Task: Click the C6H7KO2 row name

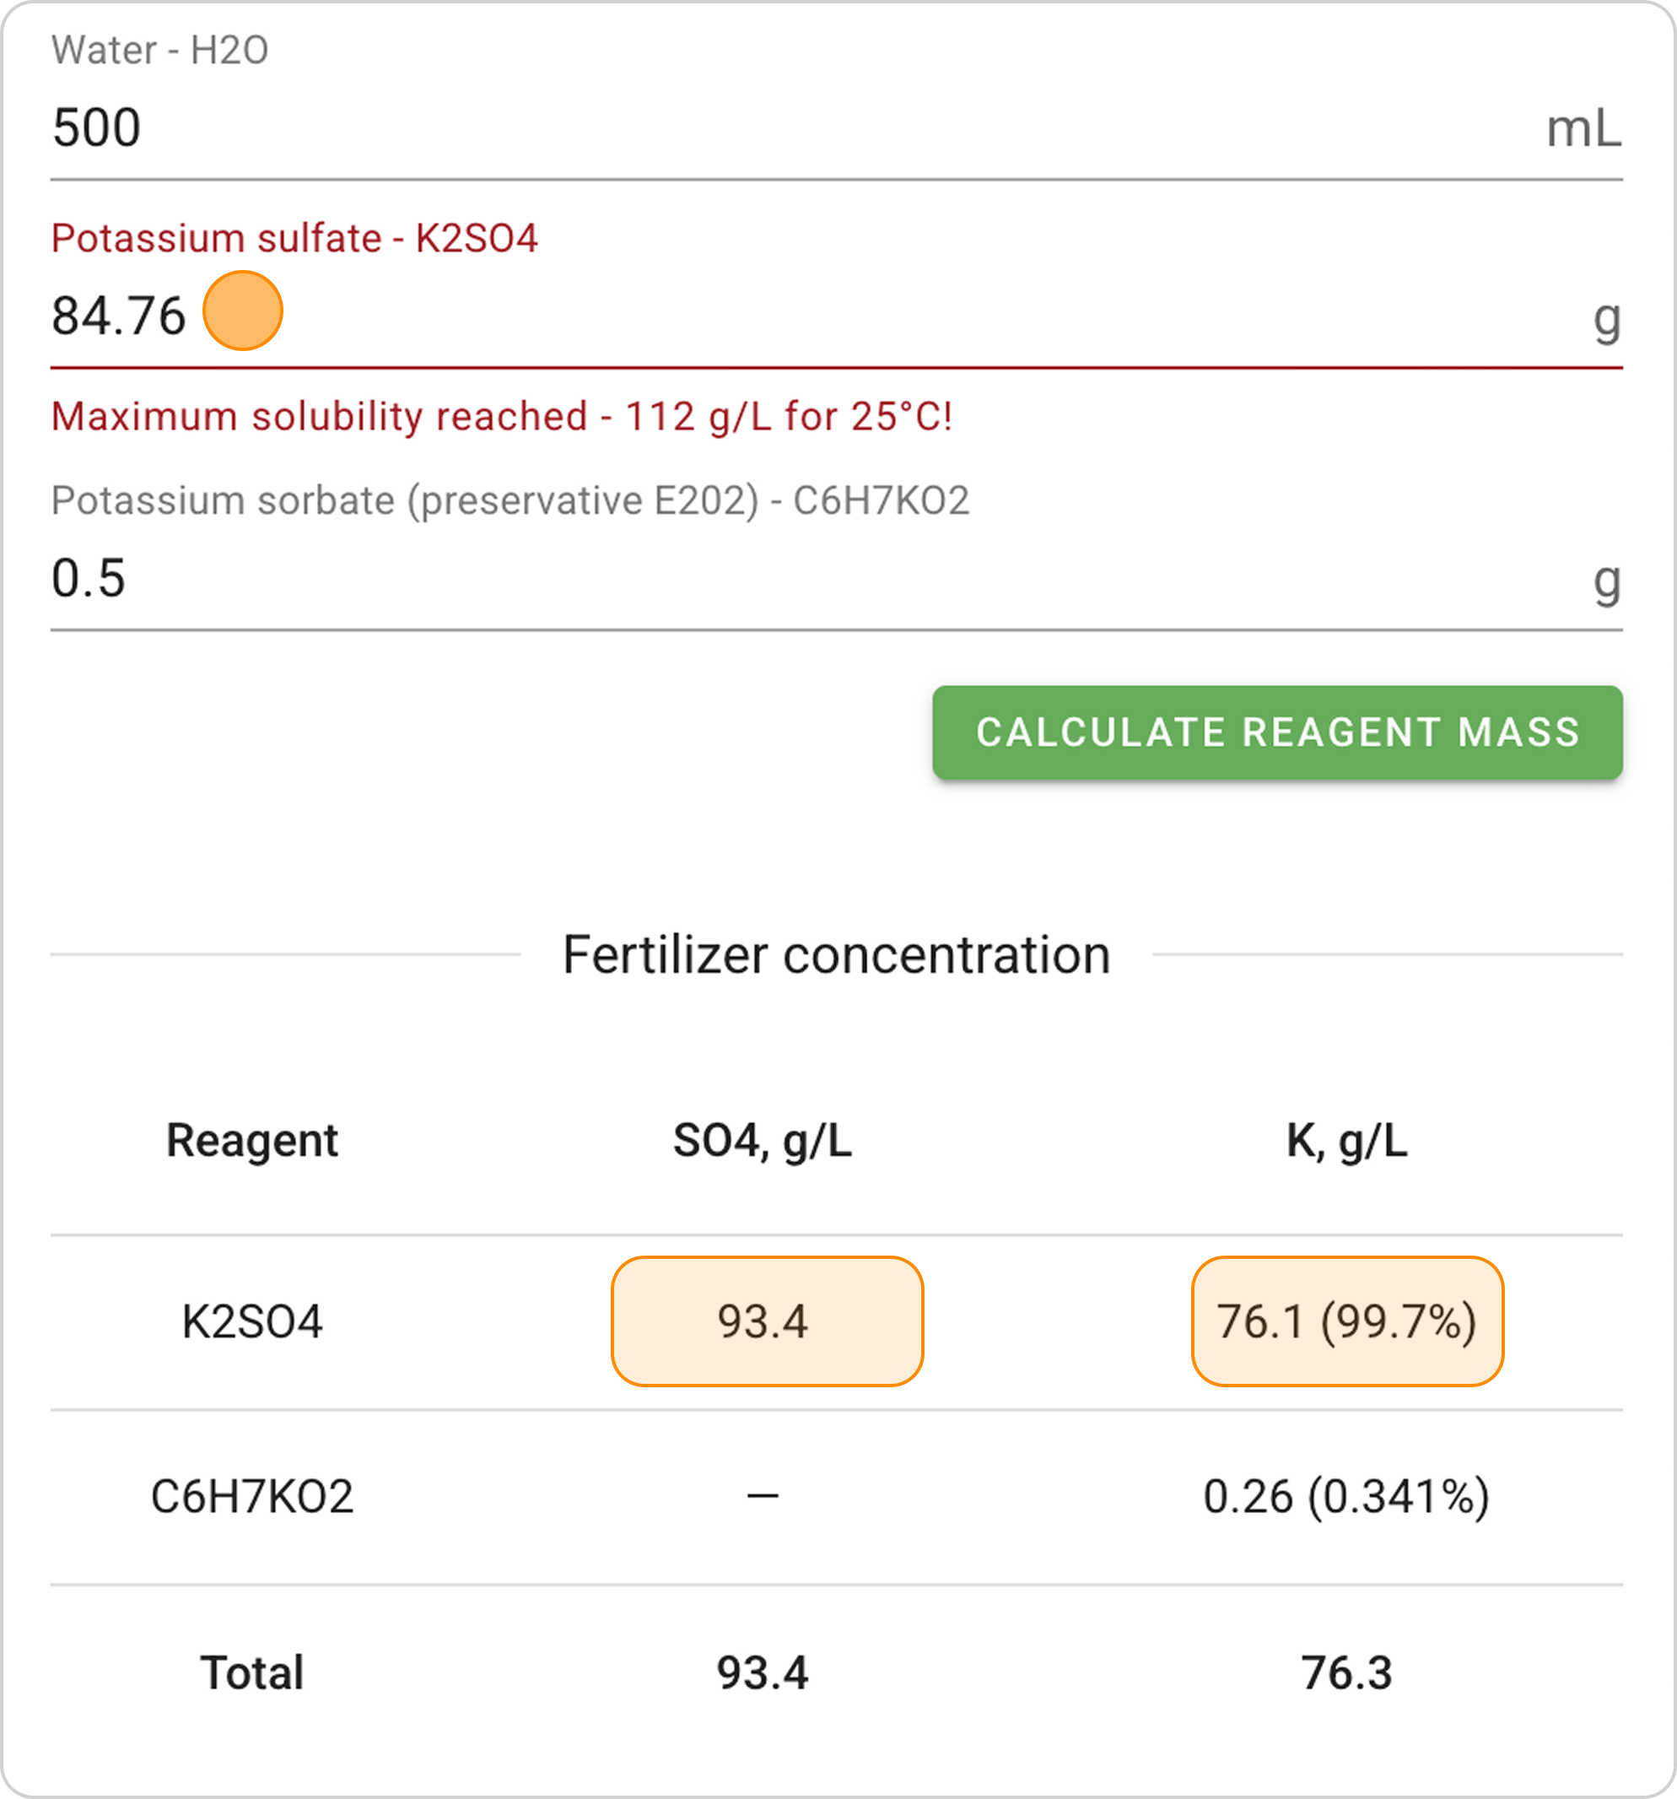Action: (251, 1496)
